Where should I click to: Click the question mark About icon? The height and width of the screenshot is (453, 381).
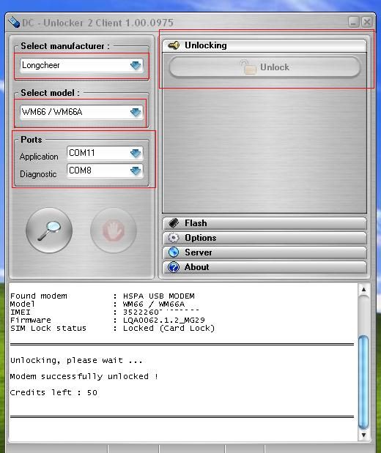174,267
